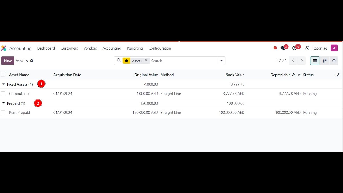Click Rent Prepaid depreciable value 100,000.00 AED
This screenshot has height=193, width=343.
click(288, 113)
